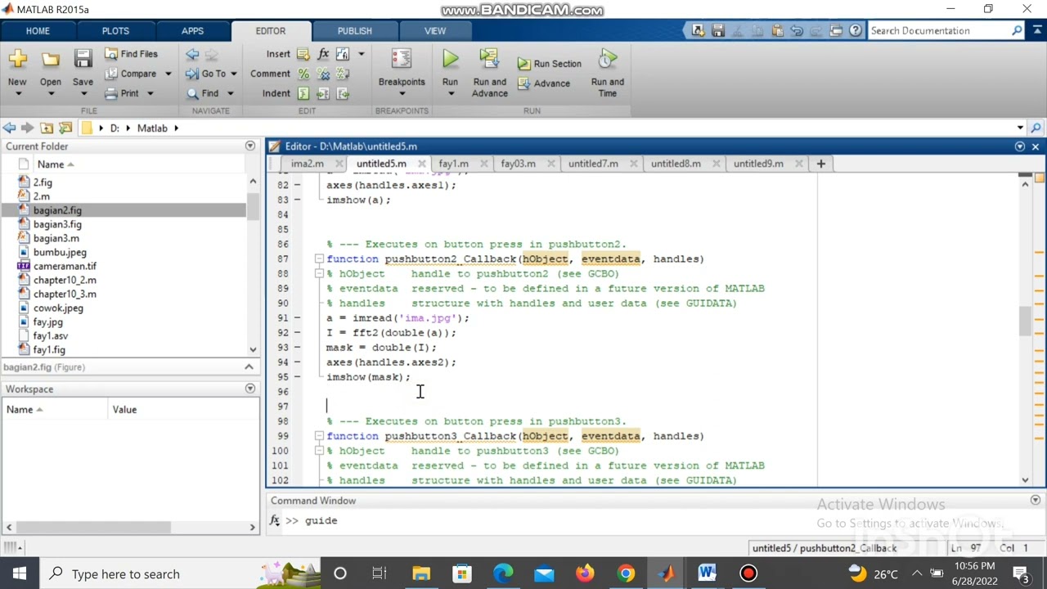Click Run and Advance
Screen dimensions: 1047x589
(489, 72)
